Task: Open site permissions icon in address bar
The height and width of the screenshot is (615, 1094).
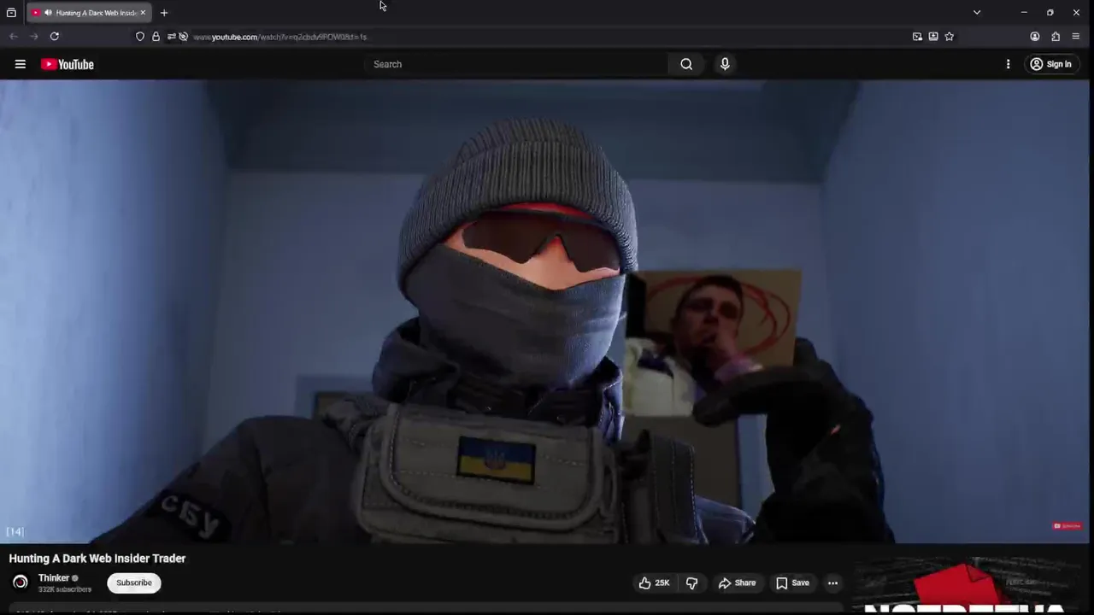Action: (x=171, y=37)
